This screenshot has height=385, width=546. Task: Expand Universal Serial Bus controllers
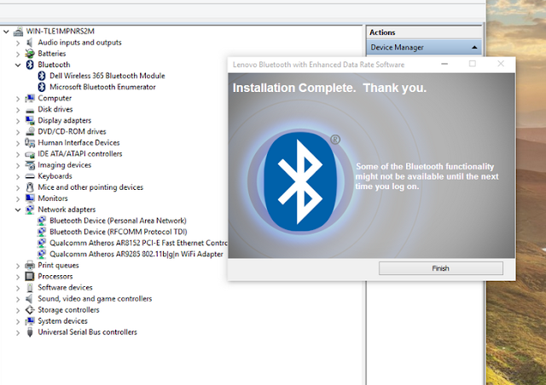pos(18,332)
